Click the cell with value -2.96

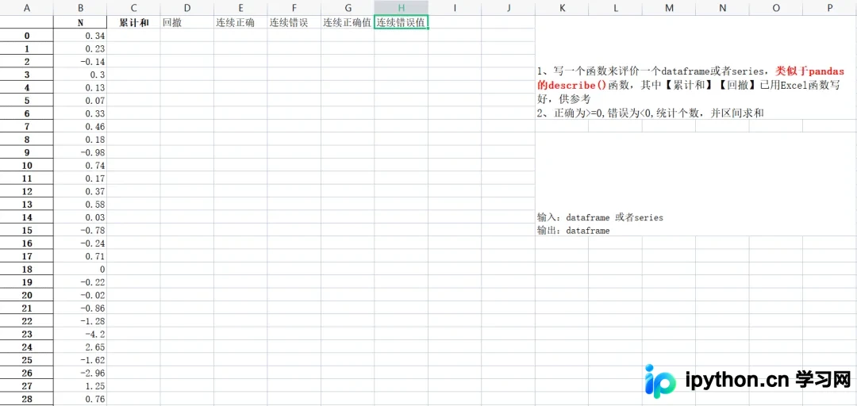[x=80, y=373]
